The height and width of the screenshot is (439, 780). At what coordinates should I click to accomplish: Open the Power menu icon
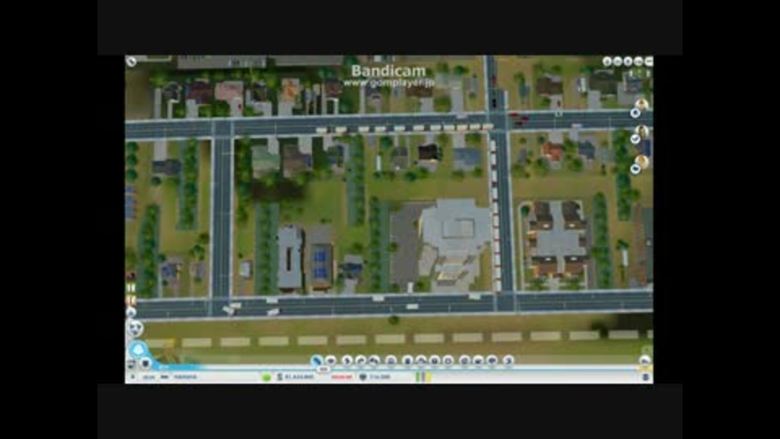(347, 361)
